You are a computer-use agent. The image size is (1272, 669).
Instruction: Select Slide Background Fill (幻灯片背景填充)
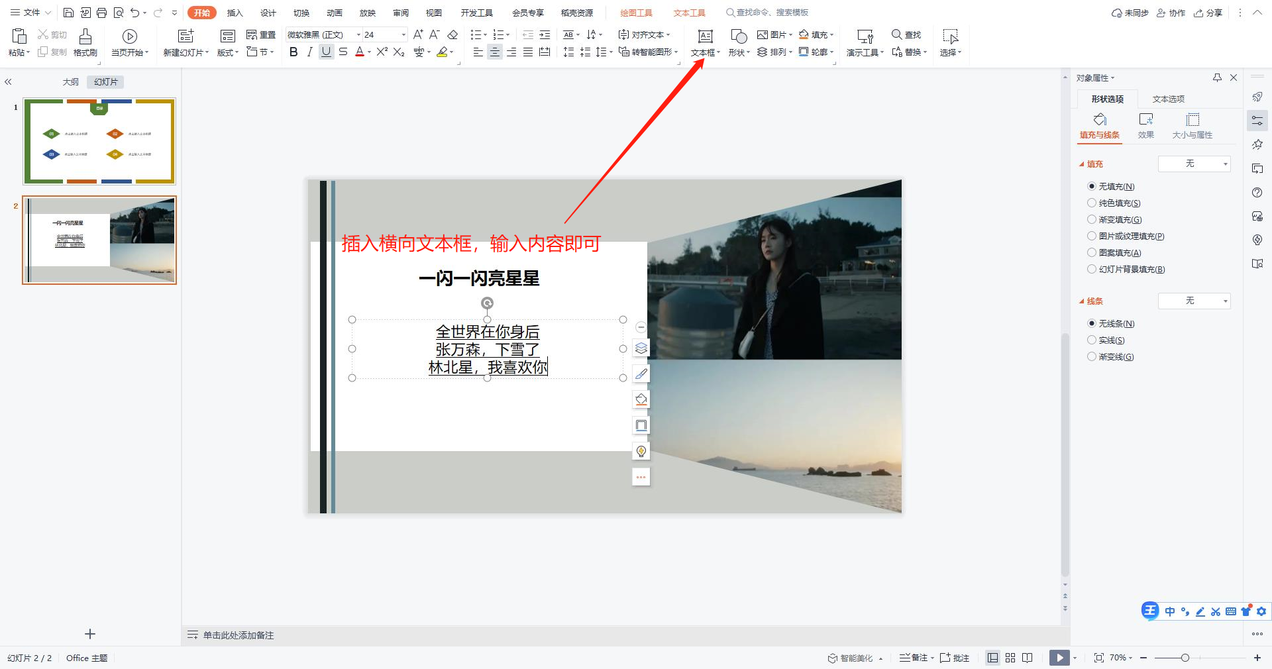click(1092, 269)
